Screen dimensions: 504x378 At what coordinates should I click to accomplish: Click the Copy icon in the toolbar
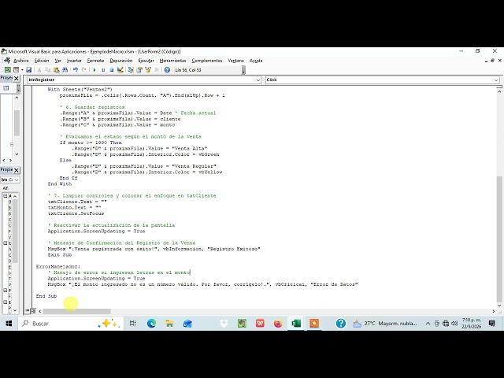point(47,70)
